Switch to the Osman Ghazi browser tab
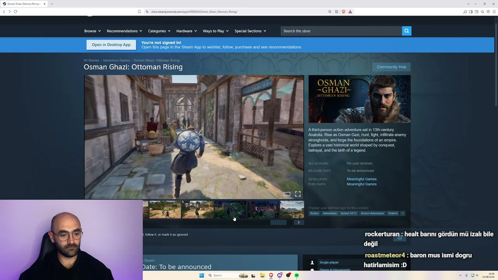 [24, 4]
